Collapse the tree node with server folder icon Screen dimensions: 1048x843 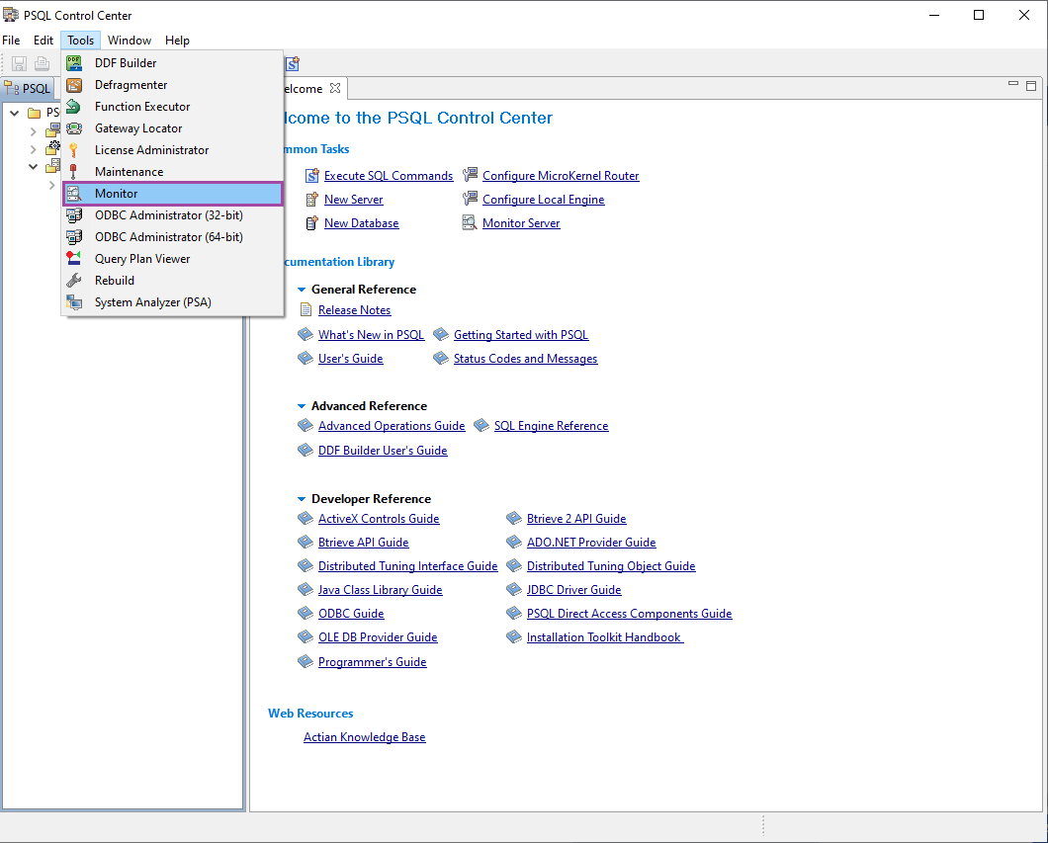point(34,166)
